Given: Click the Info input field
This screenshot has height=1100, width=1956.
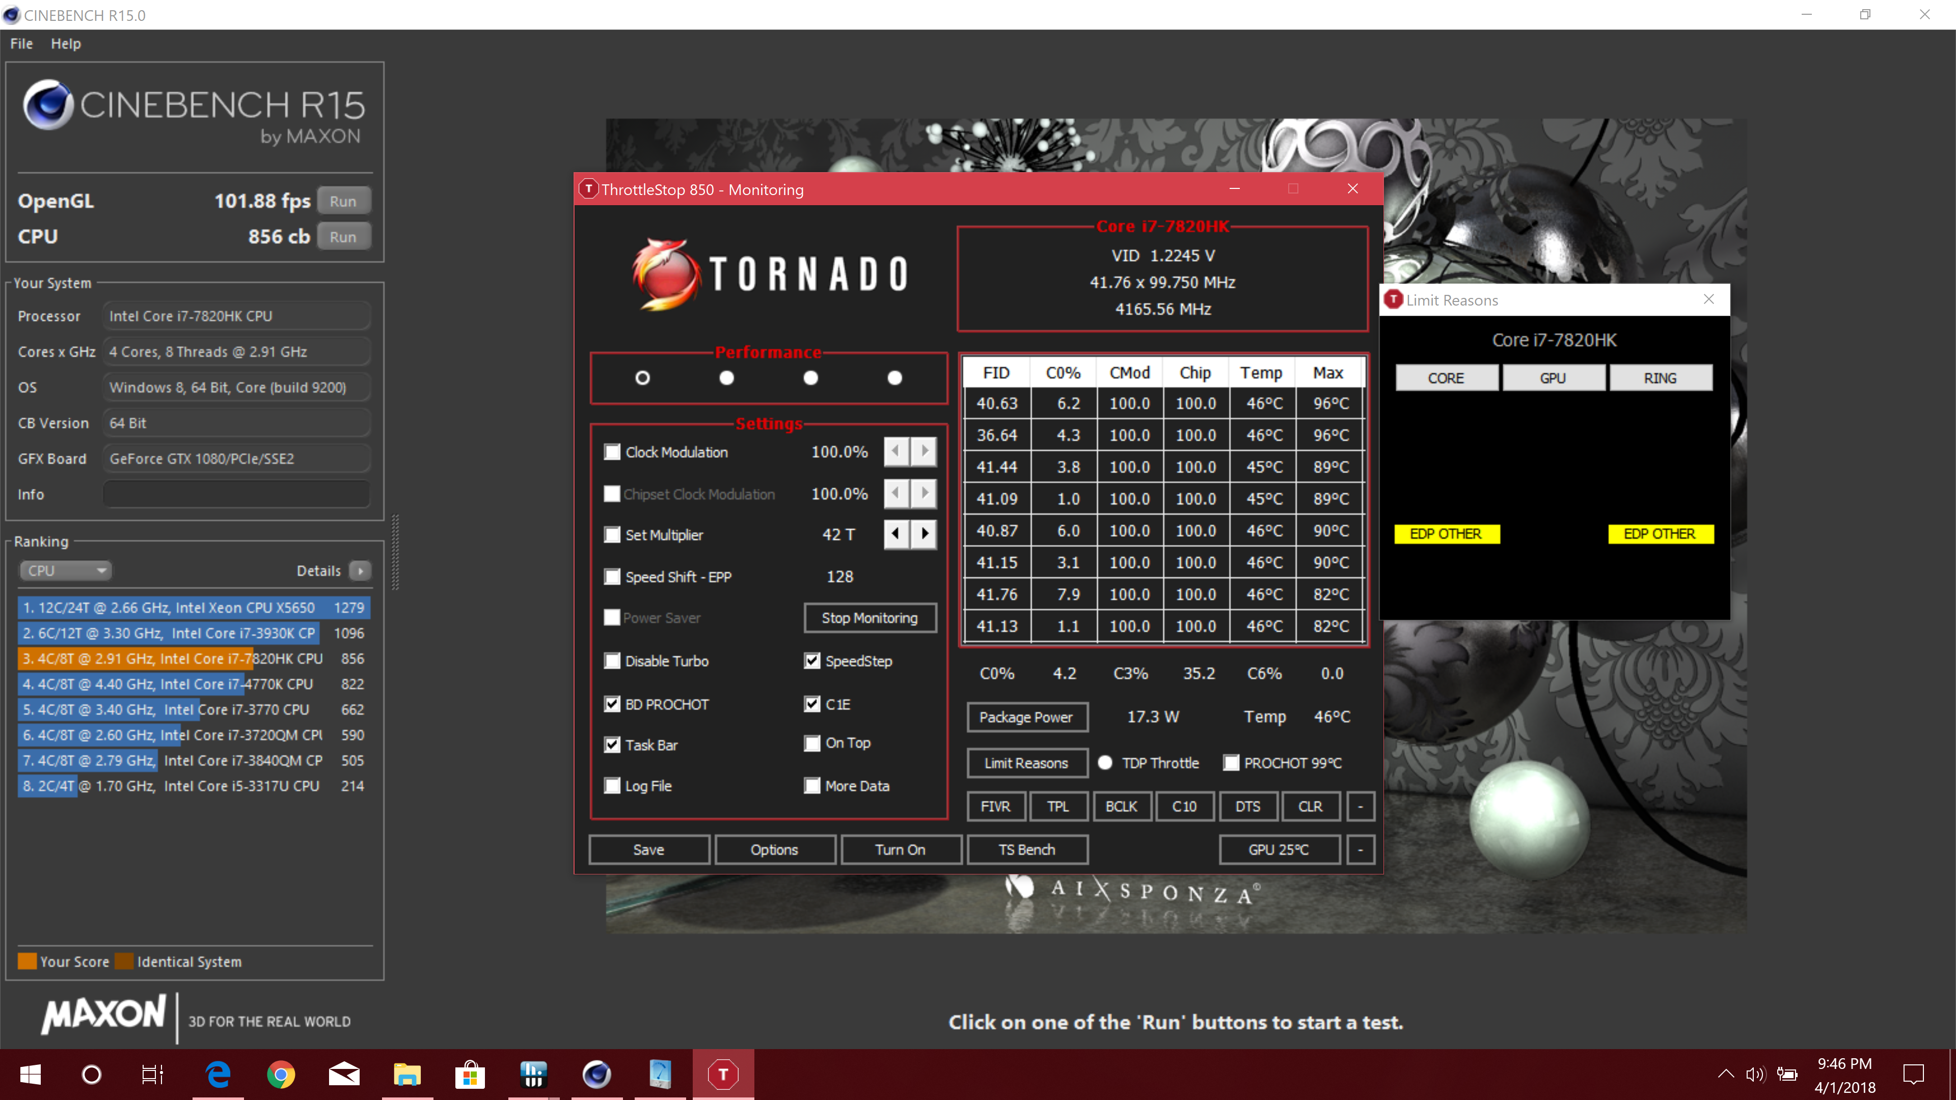Looking at the screenshot, I should [x=236, y=494].
